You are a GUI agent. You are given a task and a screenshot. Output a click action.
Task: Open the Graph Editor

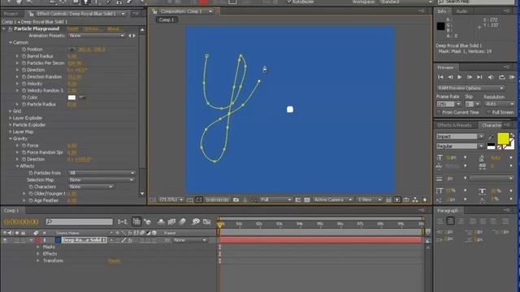(x=206, y=221)
